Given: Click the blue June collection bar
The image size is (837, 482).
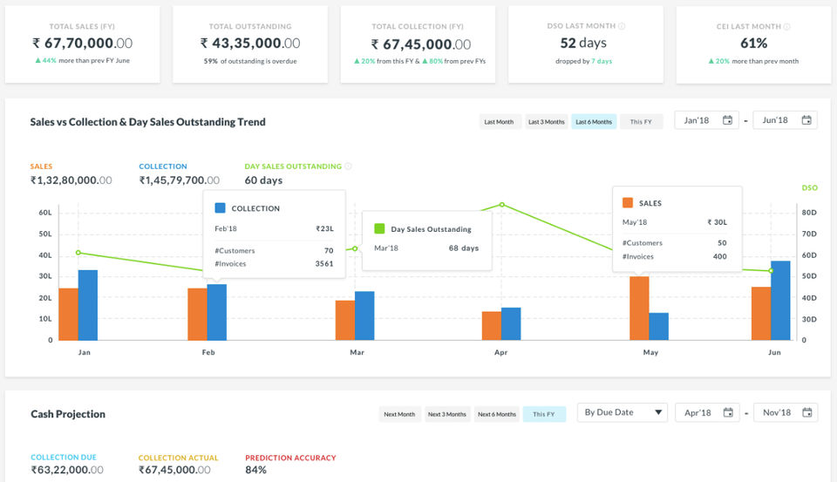Looking at the screenshot, I should click(x=780, y=301).
